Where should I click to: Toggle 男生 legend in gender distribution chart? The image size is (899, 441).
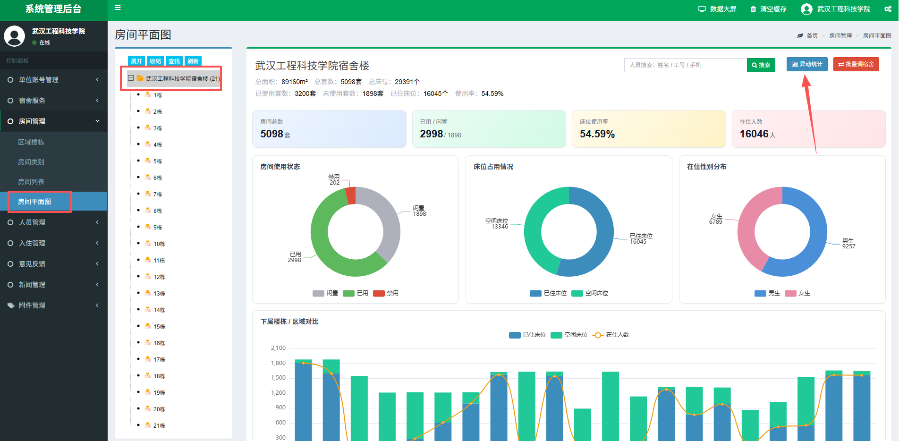click(x=767, y=293)
